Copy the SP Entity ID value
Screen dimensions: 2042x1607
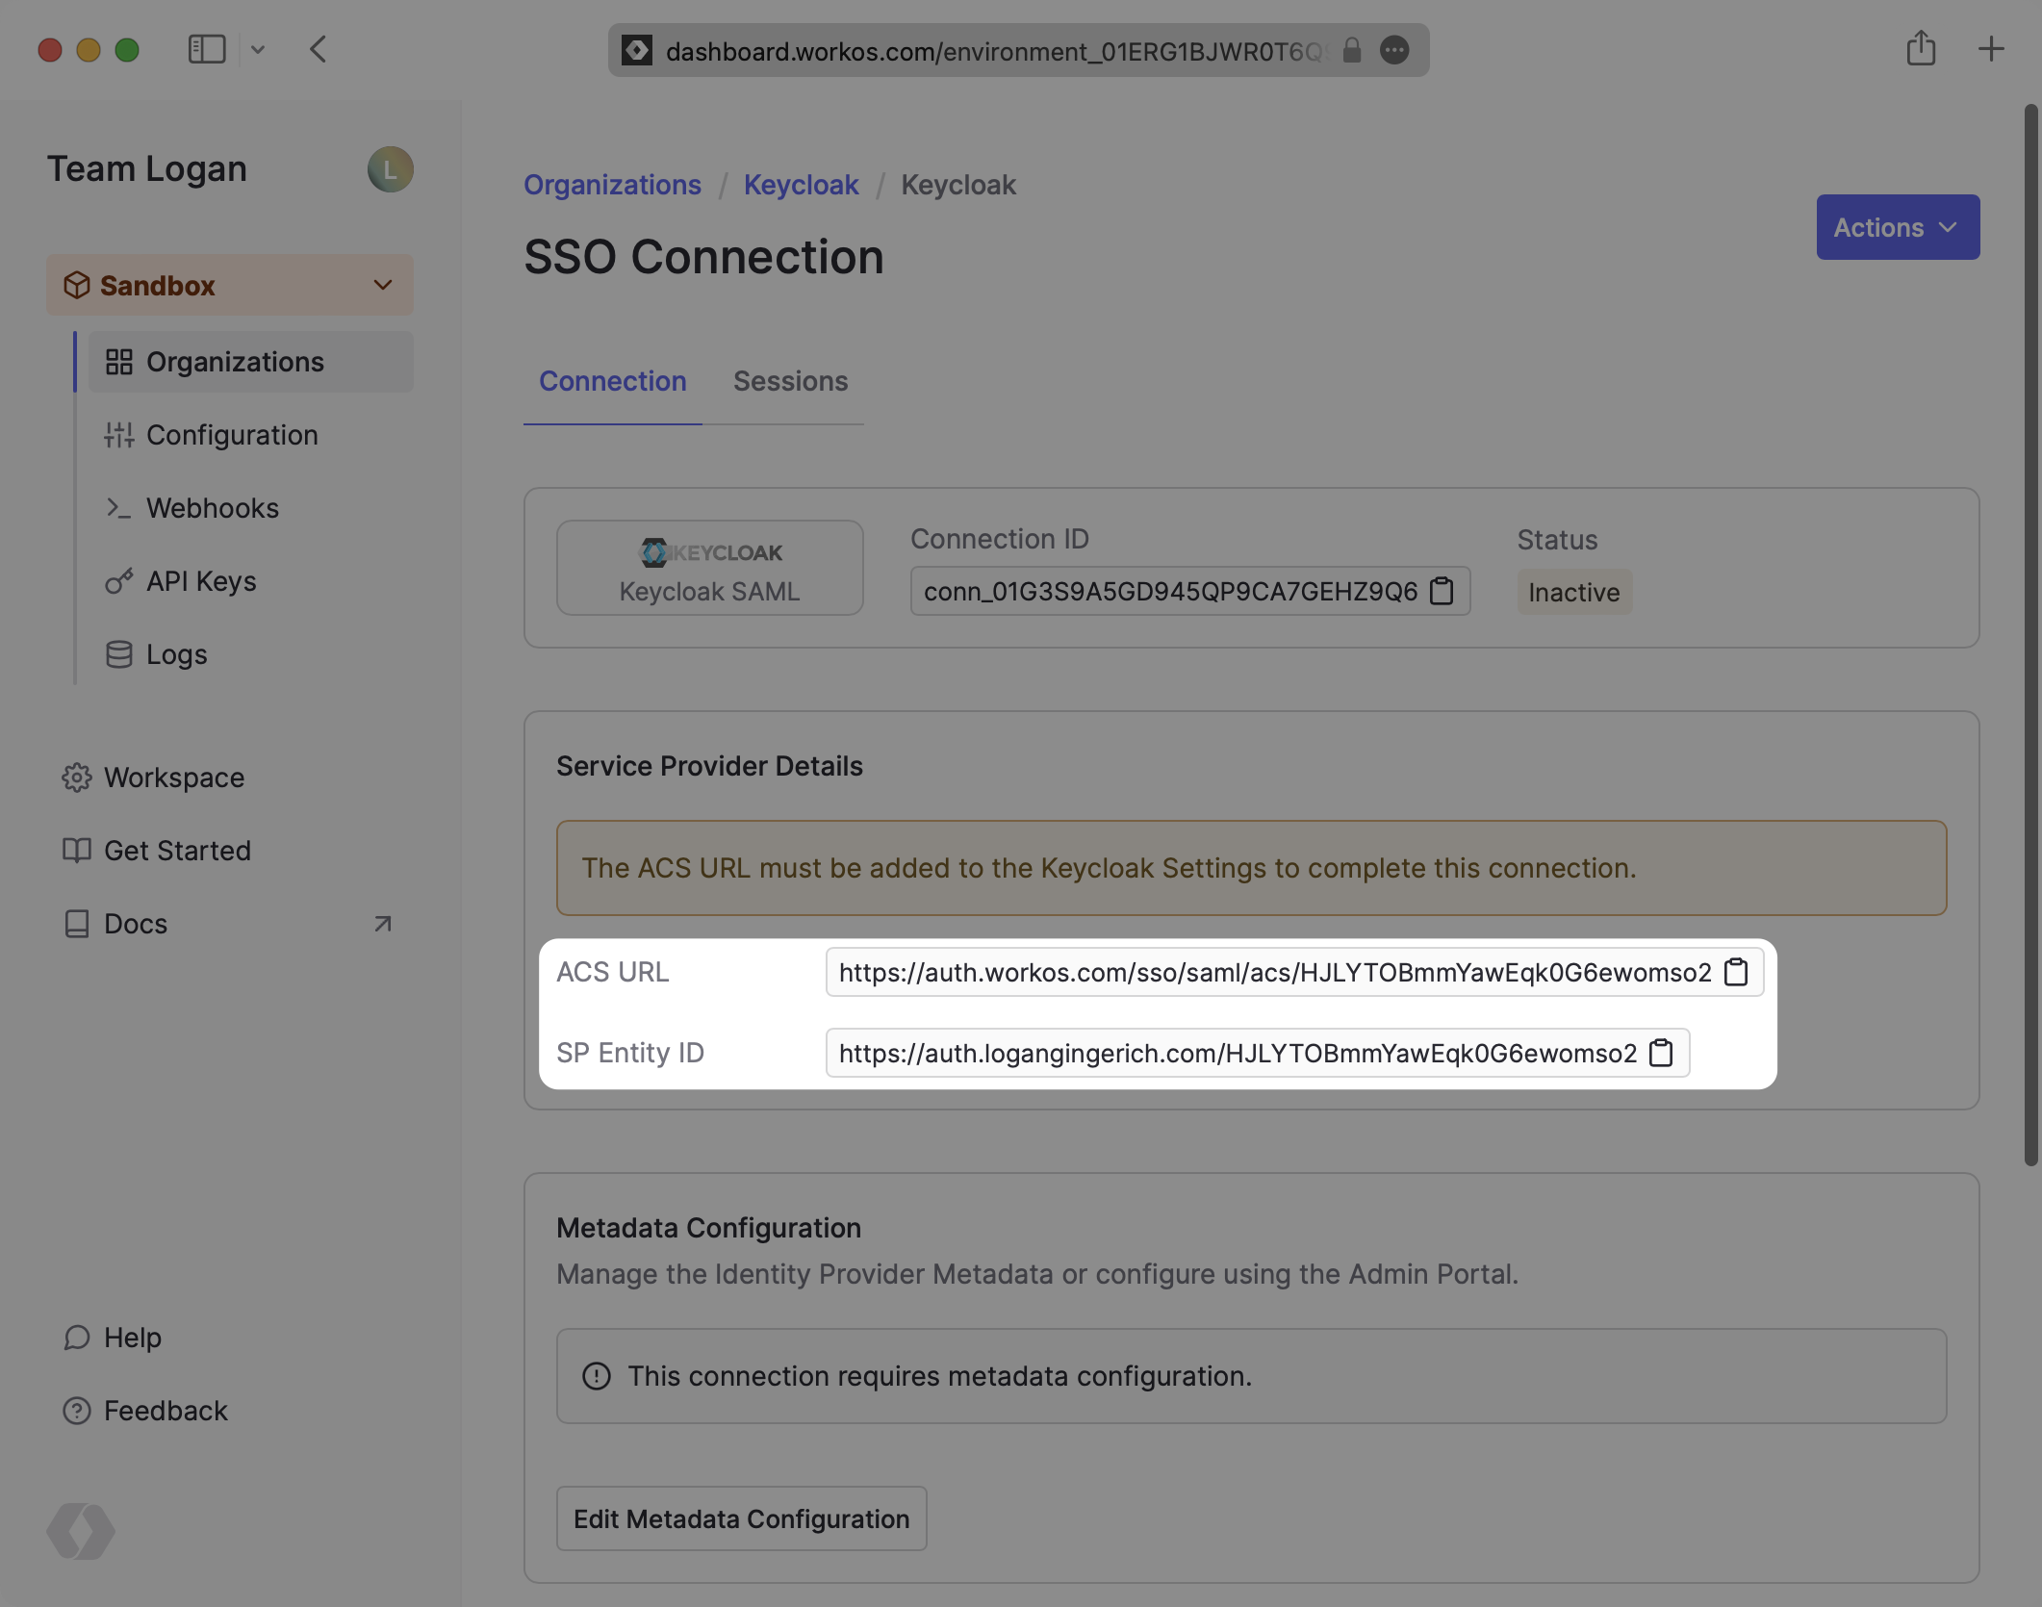tap(1661, 1053)
